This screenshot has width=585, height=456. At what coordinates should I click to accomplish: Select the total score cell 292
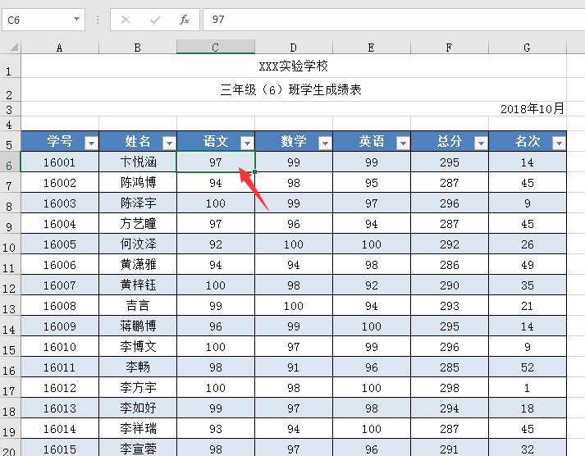450,244
